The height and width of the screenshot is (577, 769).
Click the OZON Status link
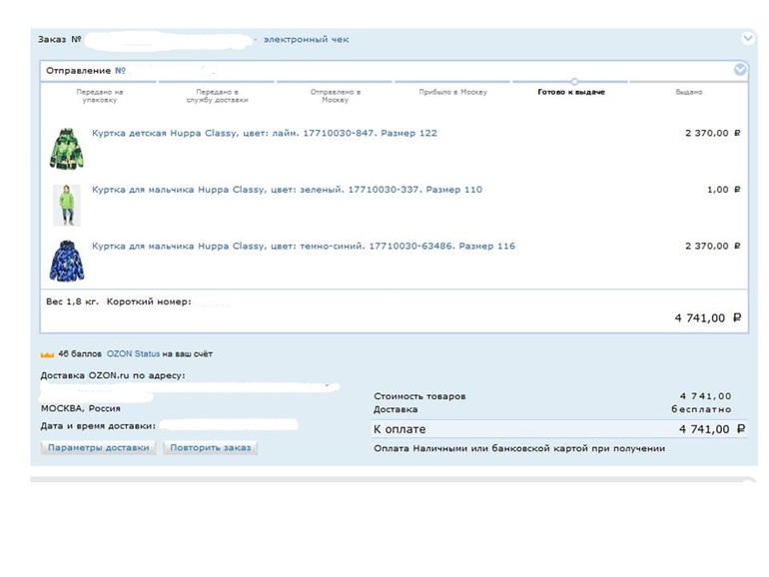pos(133,354)
